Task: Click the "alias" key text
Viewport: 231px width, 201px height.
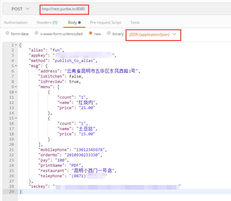Action: click(37, 50)
